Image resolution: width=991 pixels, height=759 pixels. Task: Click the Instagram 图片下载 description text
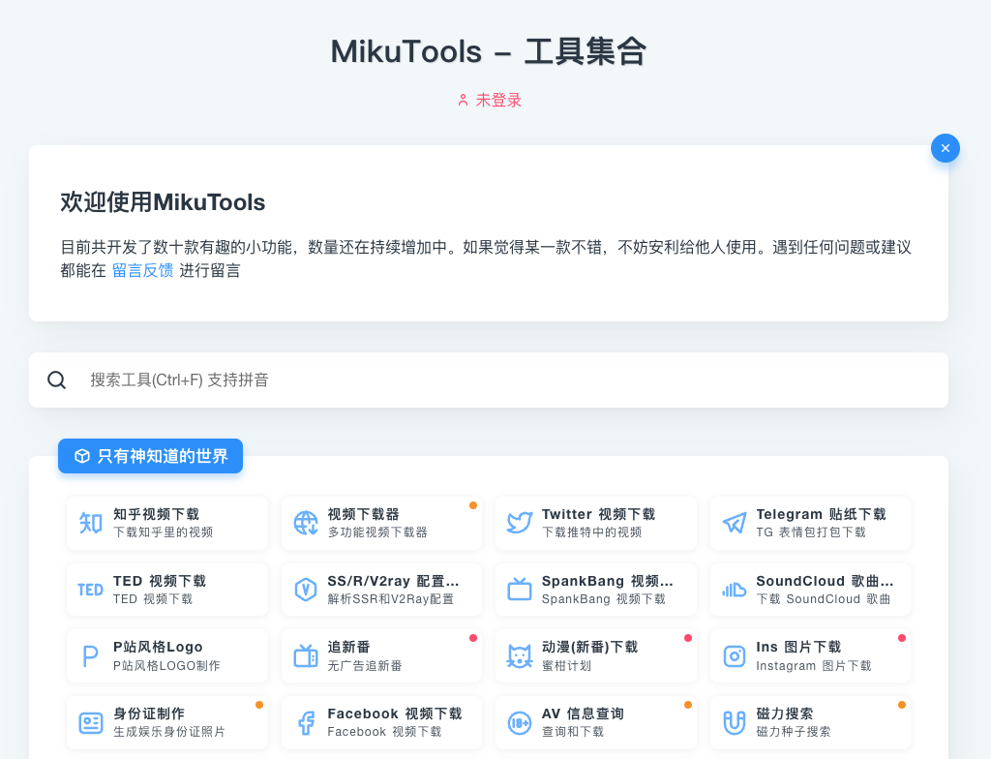click(813, 666)
